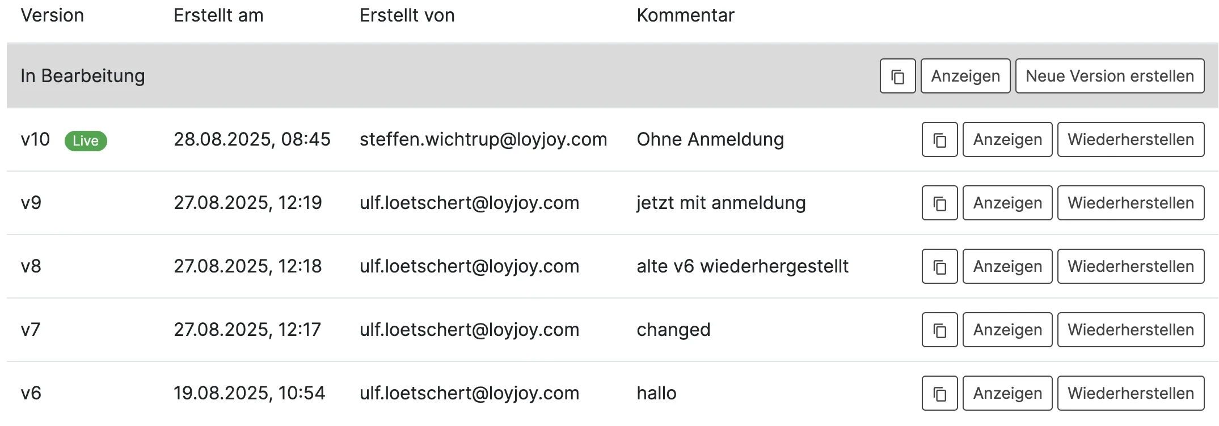Screen dimensions: 1219x426
Task: Open Anzeigen for the In Bearbeitung version
Action: coord(964,75)
